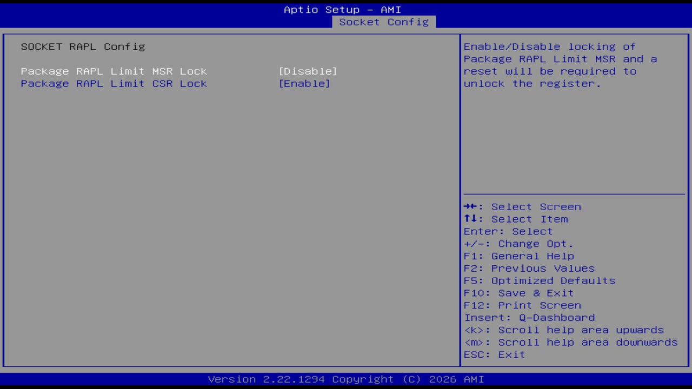Toggle the [Enable] value for CSR Lock
Viewport: 692px width, 389px height.
click(304, 83)
